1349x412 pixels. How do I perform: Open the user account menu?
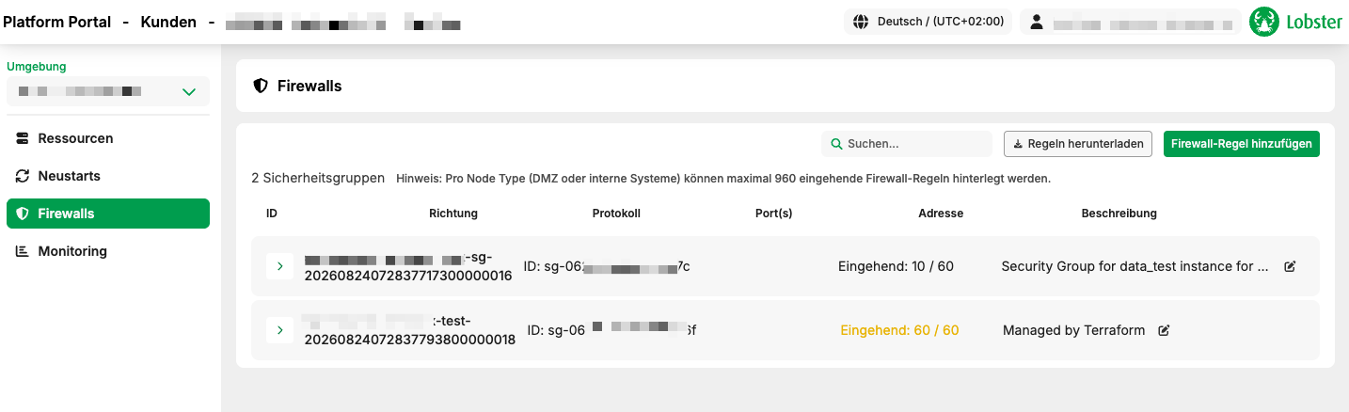pyautogui.click(x=1131, y=22)
